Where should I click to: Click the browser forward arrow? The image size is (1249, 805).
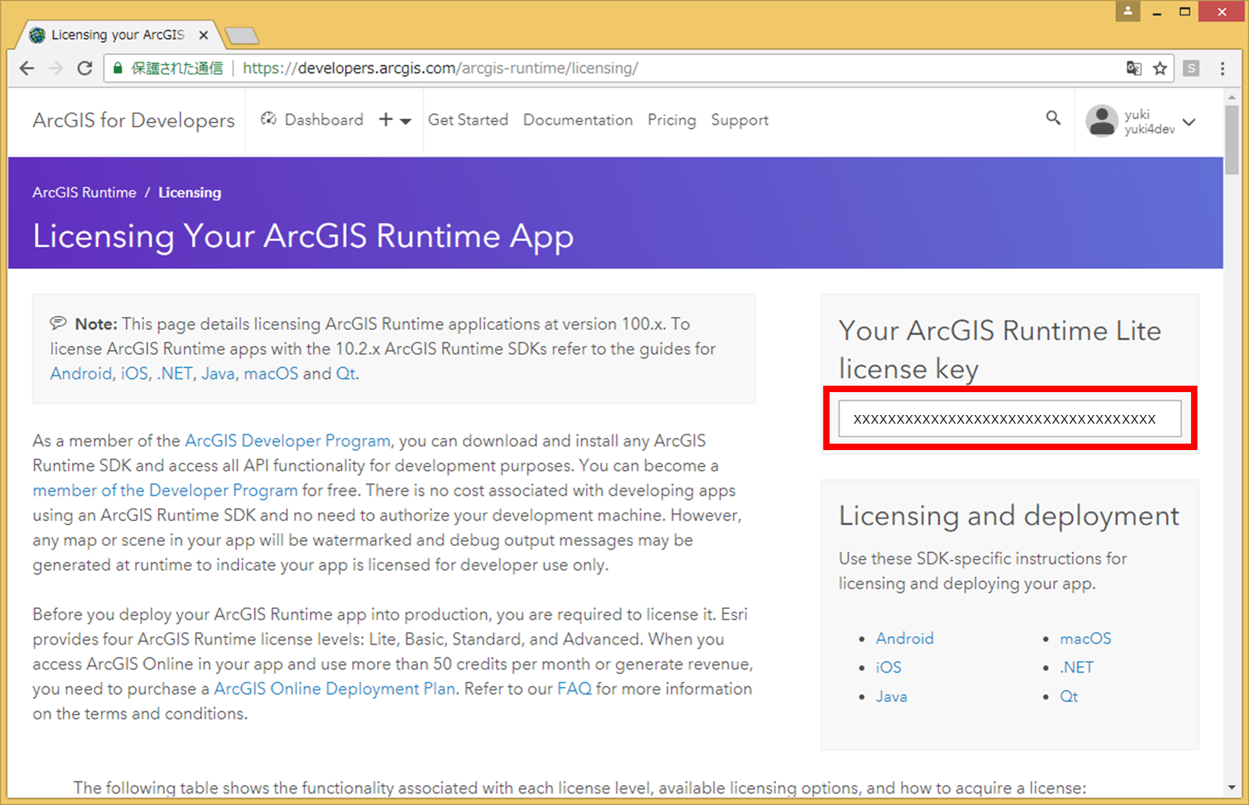(x=56, y=69)
